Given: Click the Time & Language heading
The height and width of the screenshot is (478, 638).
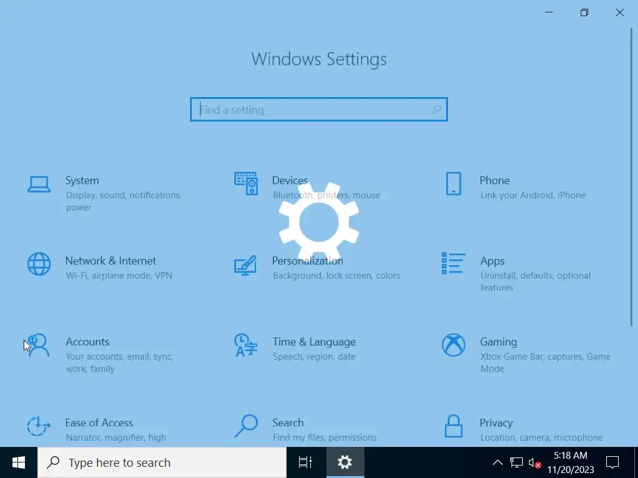Looking at the screenshot, I should click(x=314, y=342).
